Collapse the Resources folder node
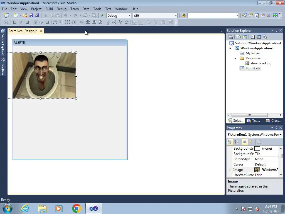 point(235,59)
